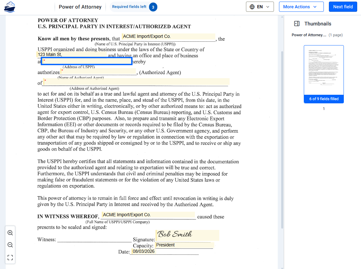Click the Thumbnails panel heading

[318, 24]
